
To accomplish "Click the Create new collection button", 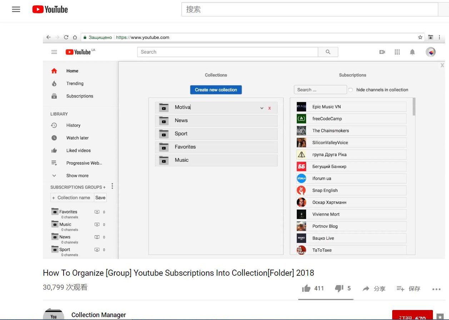I will coord(216,90).
